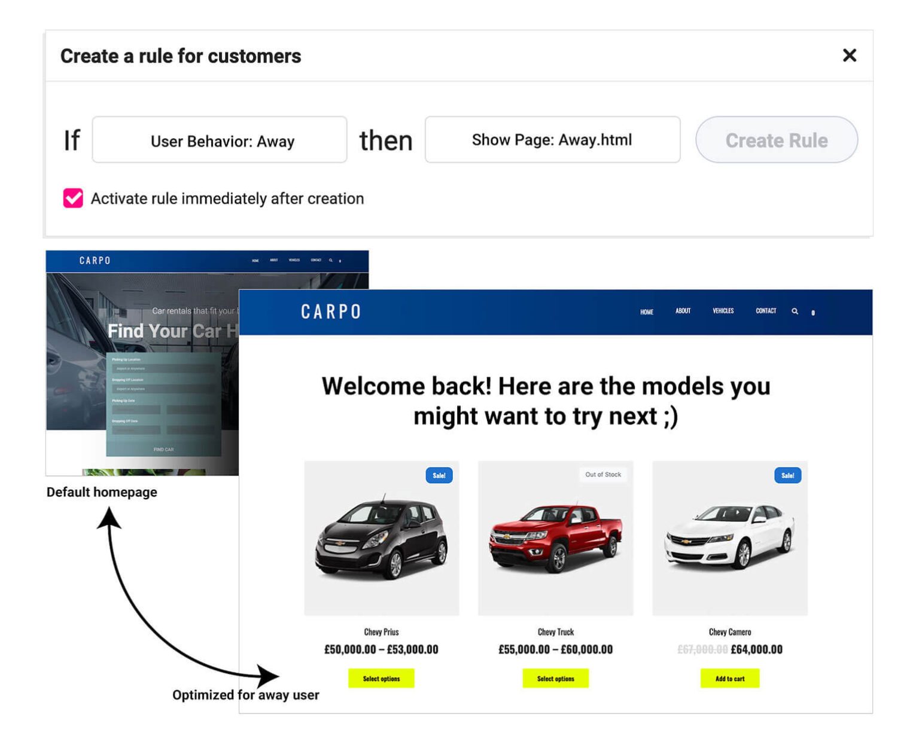Expand the Vehicles menu in the header
919x748 pixels.
[x=723, y=311]
